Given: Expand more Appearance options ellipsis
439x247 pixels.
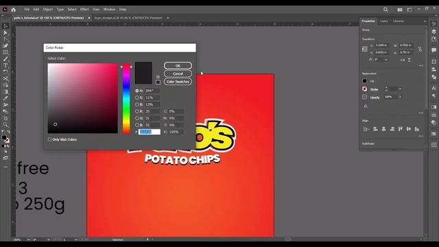Looking at the screenshot, I should tap(420, 113).
